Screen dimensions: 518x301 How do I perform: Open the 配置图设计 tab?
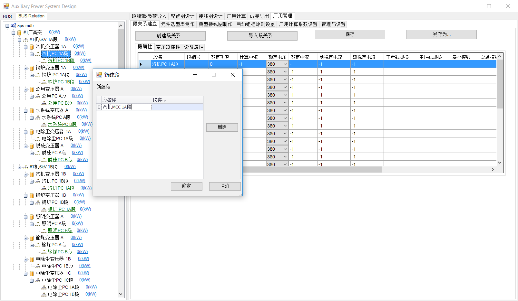pyautogui.click(x=182, y=16)
